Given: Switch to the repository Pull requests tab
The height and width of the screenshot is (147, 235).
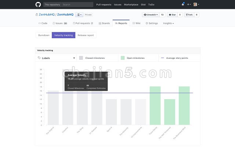Looking at the screenshot, I should pos(83,23).
